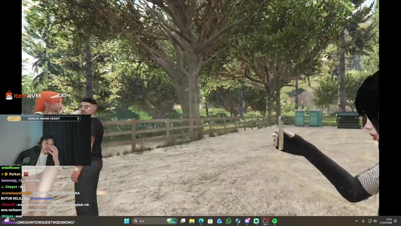The image size is (401, 226).
Task: Open WhatsApp from taskbar
Action: click(229, 221)
